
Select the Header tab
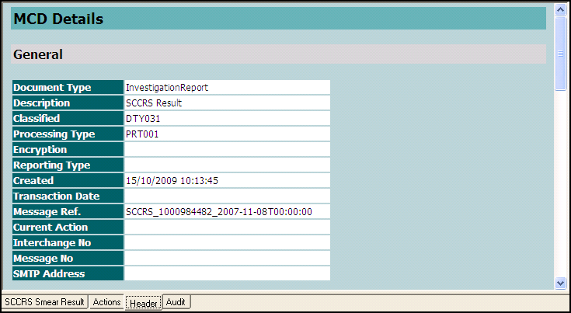pyautogui.click(x=144, y=302)
